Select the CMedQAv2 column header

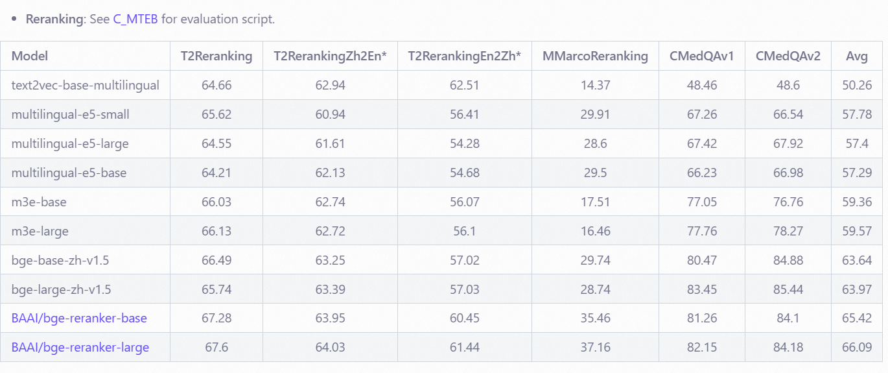(x=788, y=56)
